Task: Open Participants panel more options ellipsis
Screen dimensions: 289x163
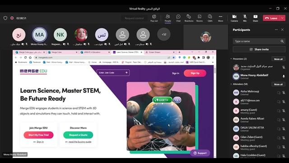Action: (276, 29)
